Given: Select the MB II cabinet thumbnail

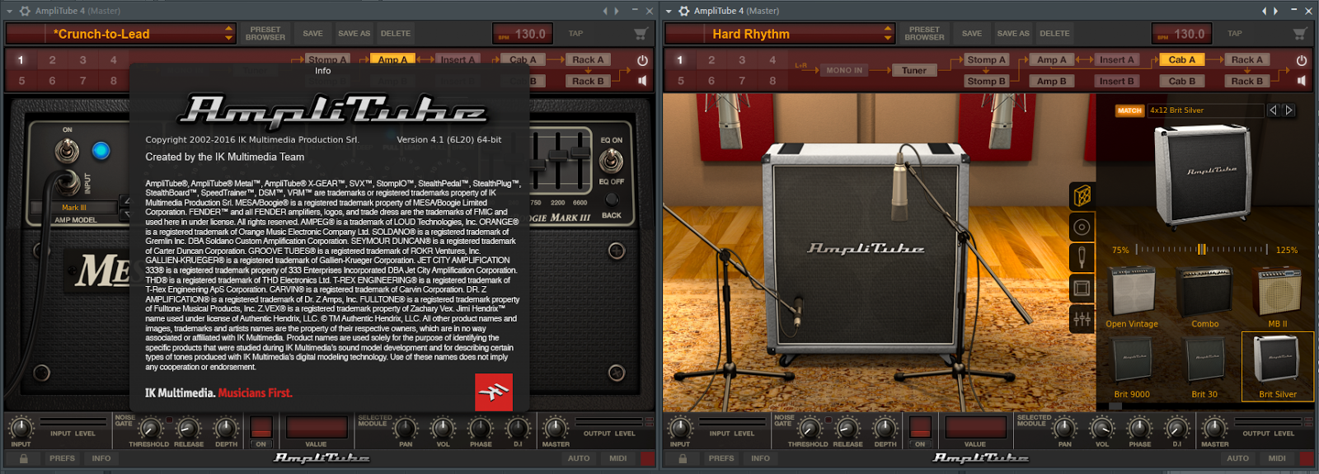Looking at the screenshot, I should coord(1278,296).
